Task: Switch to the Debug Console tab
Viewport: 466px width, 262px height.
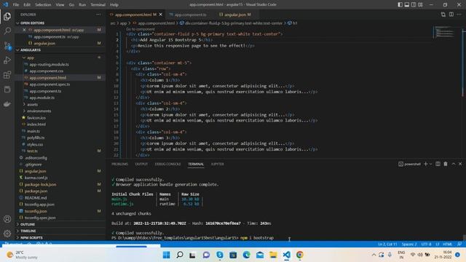Action: [x=167, y=164]
